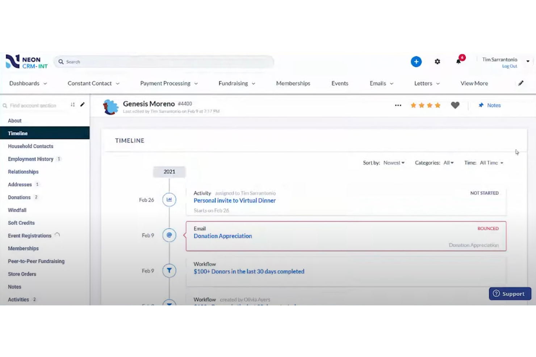This screenshot has height=357, width=536.
Task: Click the Search input field
Action: click(x=164, y=62)
